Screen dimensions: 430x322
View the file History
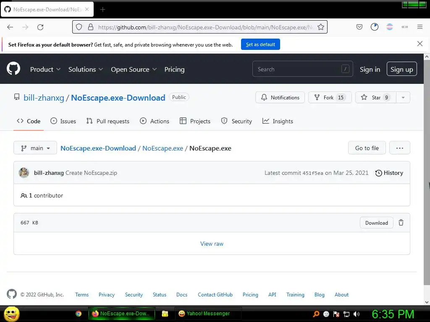pyautogui.click(x=389, y=173)
